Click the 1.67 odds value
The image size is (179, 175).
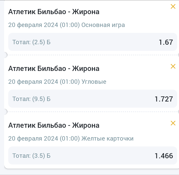click(166, 42)
